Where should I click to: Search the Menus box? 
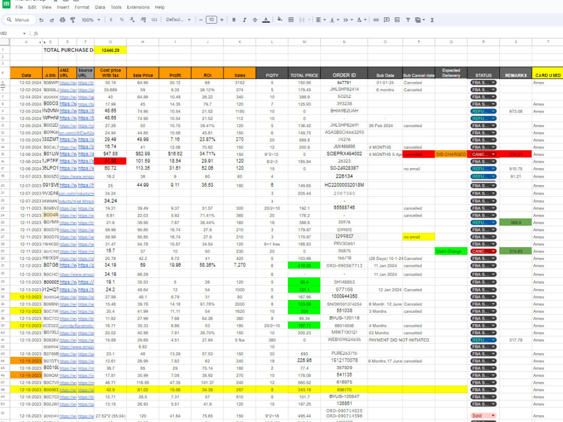coord(19,20)
